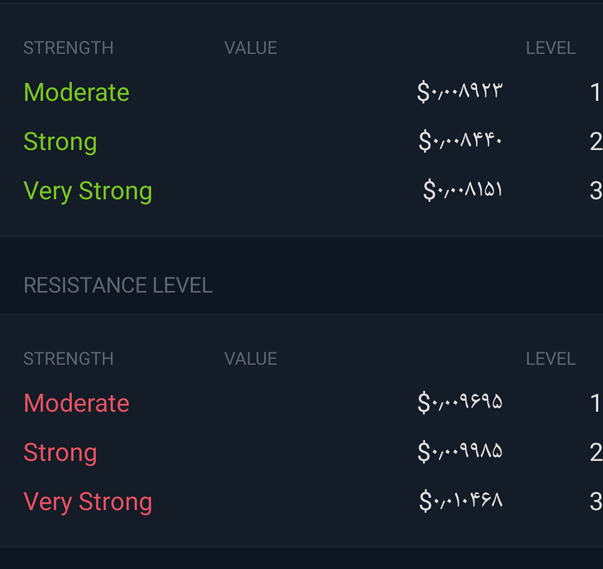603x569 pixels.
Task: Click the green Moderate support strength label
Action: tap(77, 93)
